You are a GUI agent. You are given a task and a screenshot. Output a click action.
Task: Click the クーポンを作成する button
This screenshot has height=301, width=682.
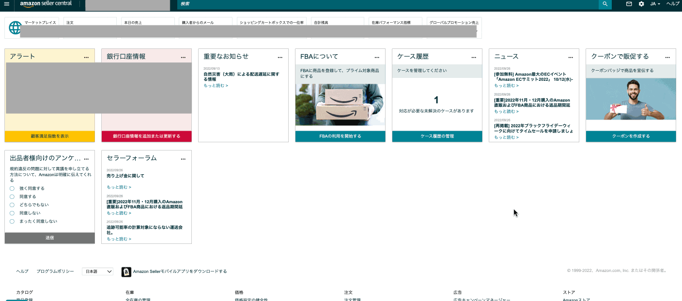coord(631,136)
